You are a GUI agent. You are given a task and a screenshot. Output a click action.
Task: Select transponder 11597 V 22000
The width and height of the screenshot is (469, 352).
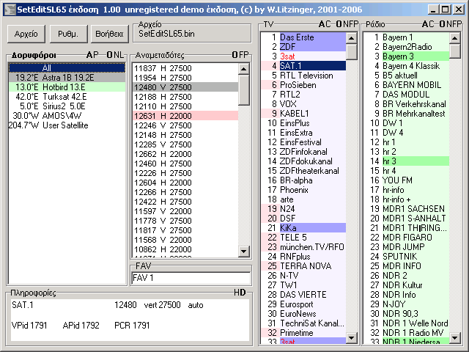[185, 211]
